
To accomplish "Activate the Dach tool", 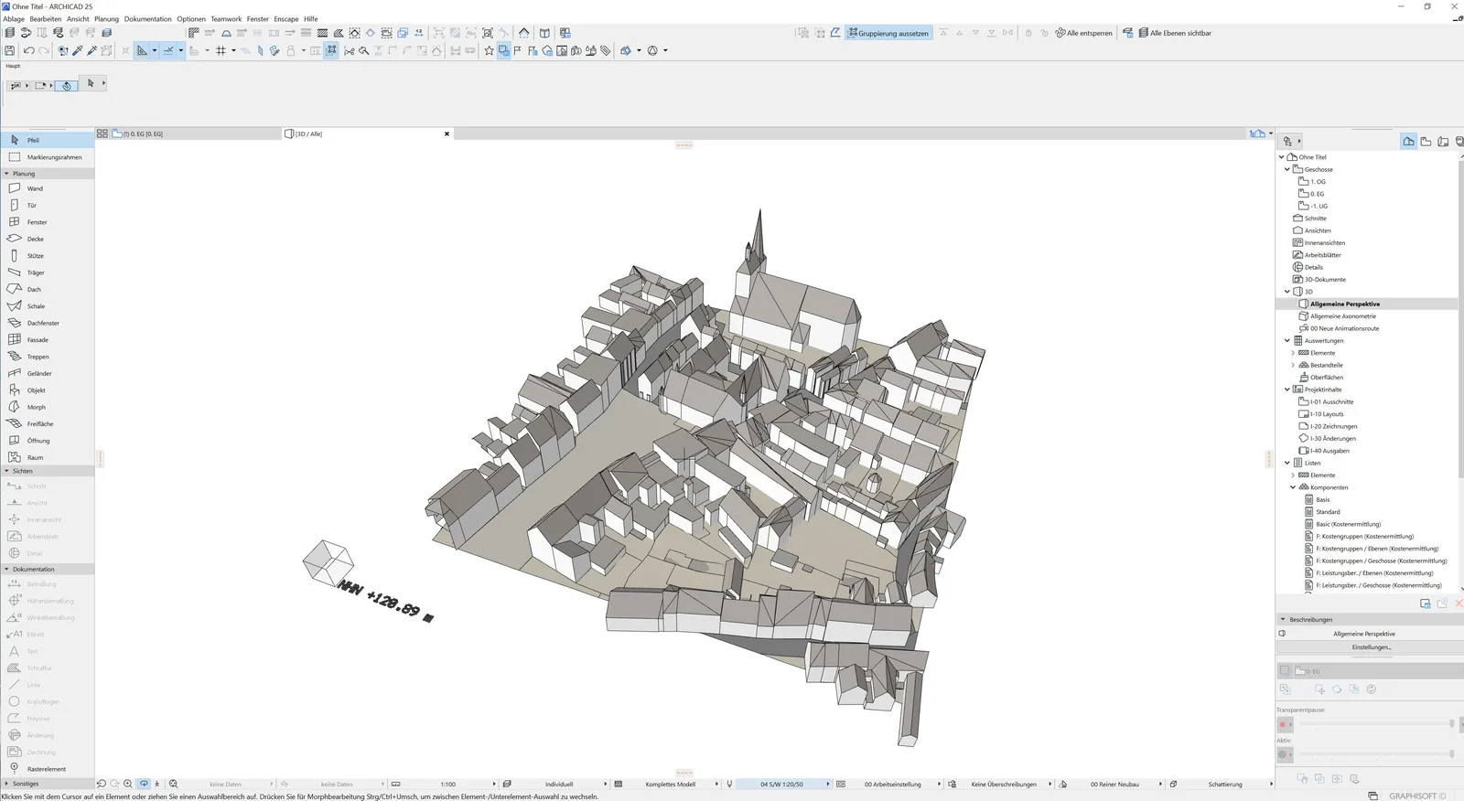I will coord(48,289).
